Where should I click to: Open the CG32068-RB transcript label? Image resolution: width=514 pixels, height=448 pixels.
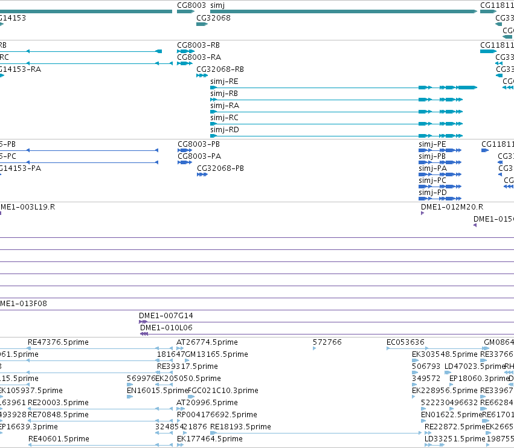pyautogui.click(x=220, y=69)
